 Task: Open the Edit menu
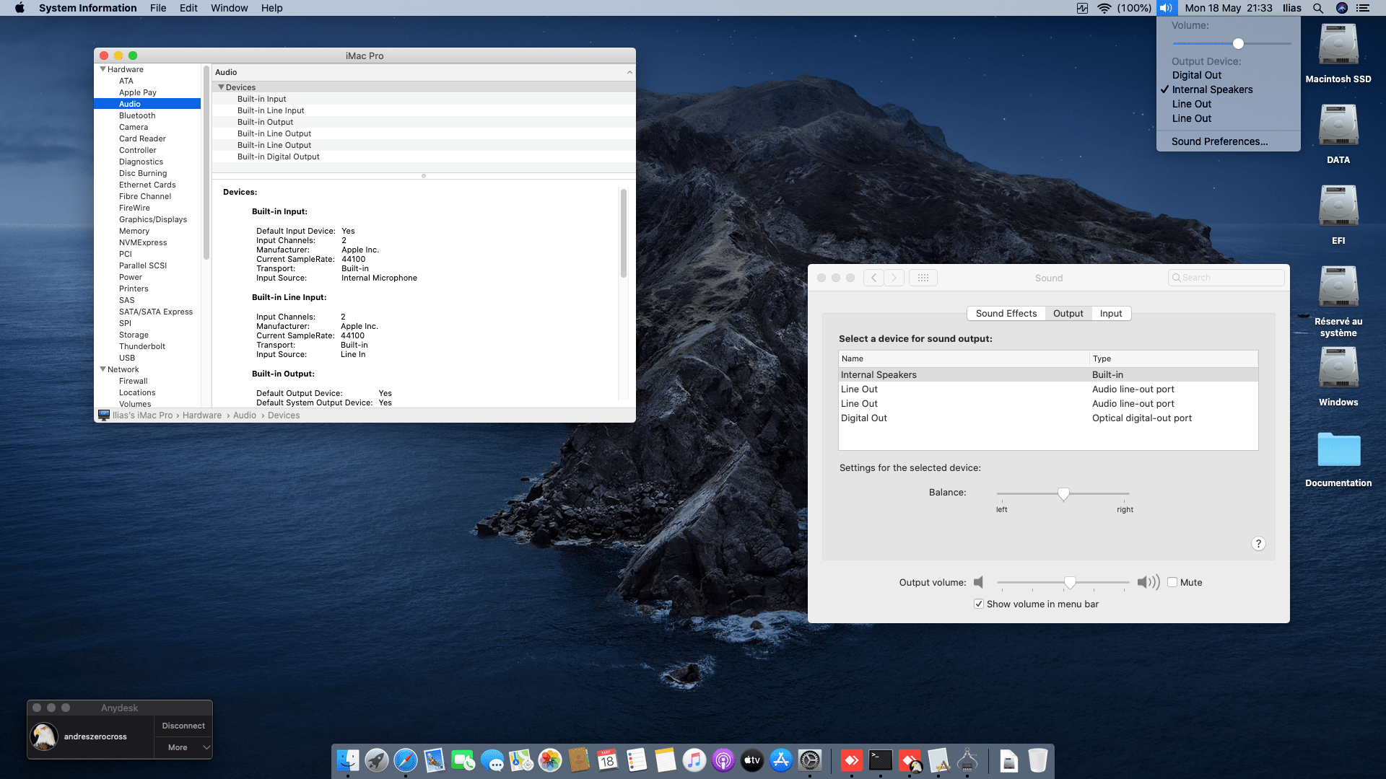188,8
